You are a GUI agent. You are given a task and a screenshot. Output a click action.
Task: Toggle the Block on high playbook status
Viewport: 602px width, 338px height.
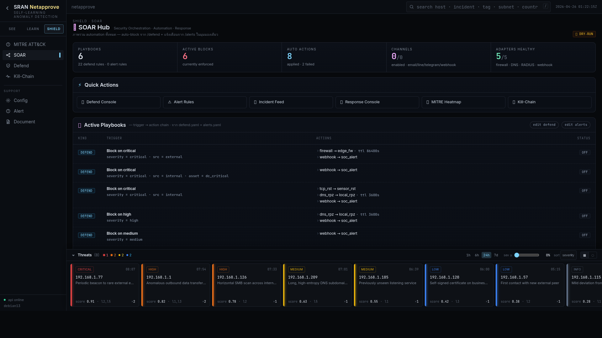584,216
